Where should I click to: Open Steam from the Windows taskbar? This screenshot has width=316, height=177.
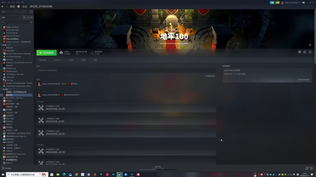(x=120, y=175)
